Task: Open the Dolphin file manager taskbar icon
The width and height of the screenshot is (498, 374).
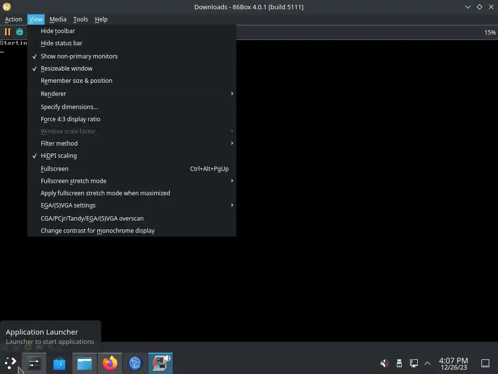Action: click(x=85, y=363)
